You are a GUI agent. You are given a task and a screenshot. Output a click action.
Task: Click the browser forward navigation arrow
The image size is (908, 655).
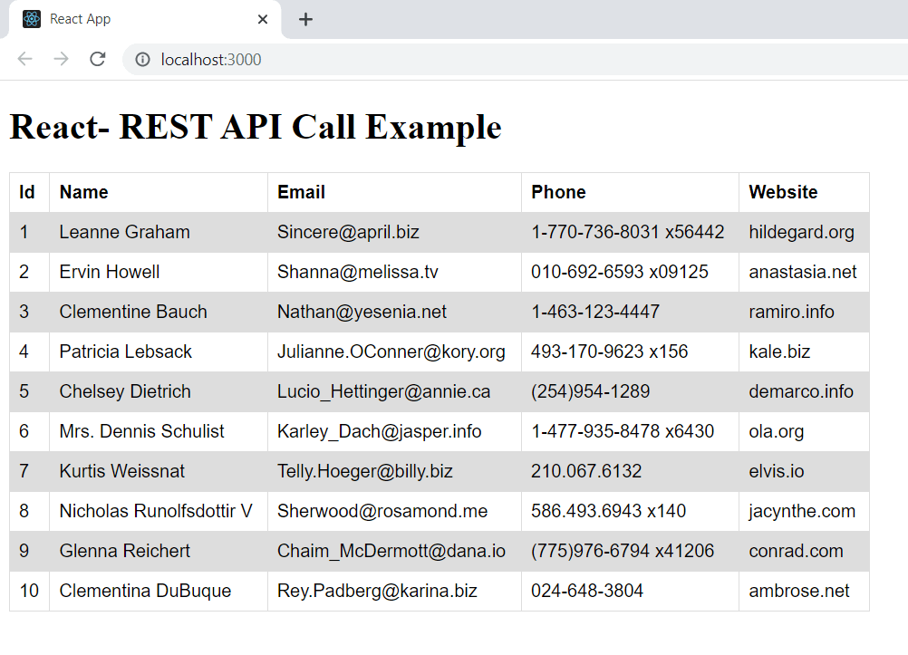[x=61, y=59]
